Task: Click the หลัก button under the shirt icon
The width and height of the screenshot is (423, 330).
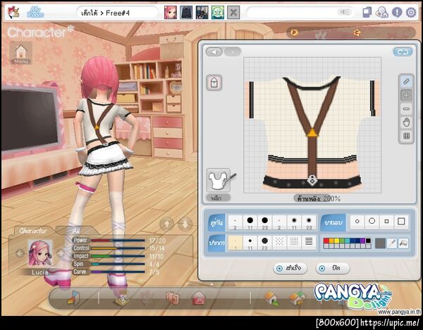Action: (x=219, y=198)
